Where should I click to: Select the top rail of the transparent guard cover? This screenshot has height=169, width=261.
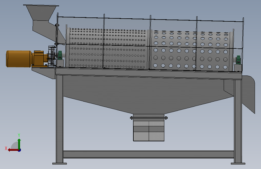click(x=151, y=19)
